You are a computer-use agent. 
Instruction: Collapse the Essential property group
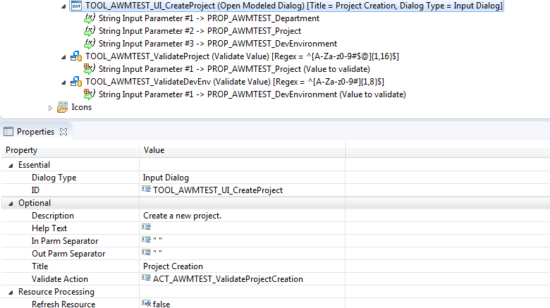(x=11, y=165)
